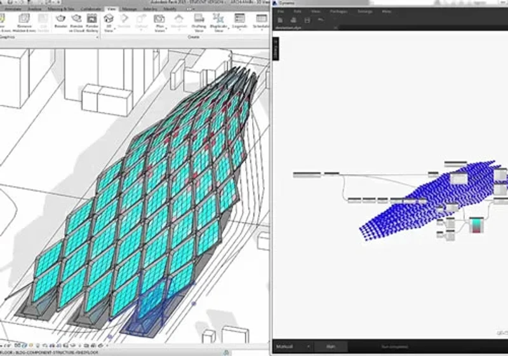Click the Save icon in Dynamo toolbar
The image size is (508, 356).
(x=307, y=20)
